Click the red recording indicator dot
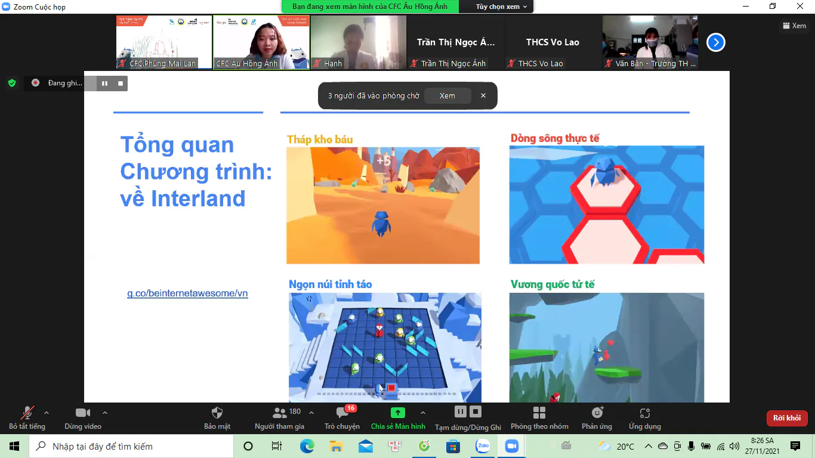The height and width of the screenshot is (458, 815). click(x=35, y=83)
